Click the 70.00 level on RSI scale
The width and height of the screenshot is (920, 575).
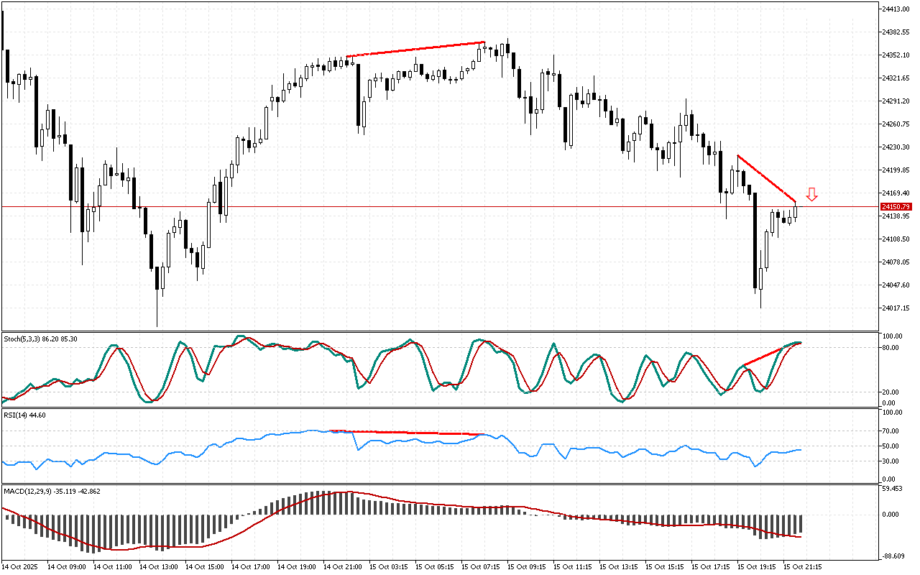click(892, 431)
